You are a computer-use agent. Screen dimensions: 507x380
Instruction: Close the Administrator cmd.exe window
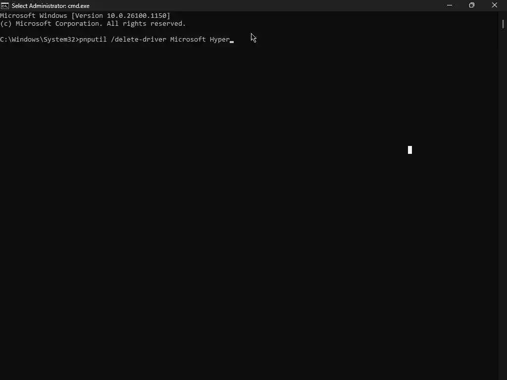tap(495, 5)
